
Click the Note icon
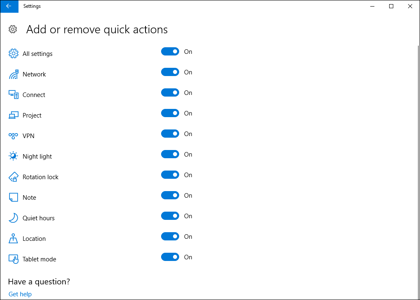13,197
